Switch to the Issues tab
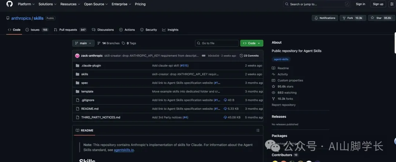Viewport: 396px width, 162px height. click(x=37, y=30)
